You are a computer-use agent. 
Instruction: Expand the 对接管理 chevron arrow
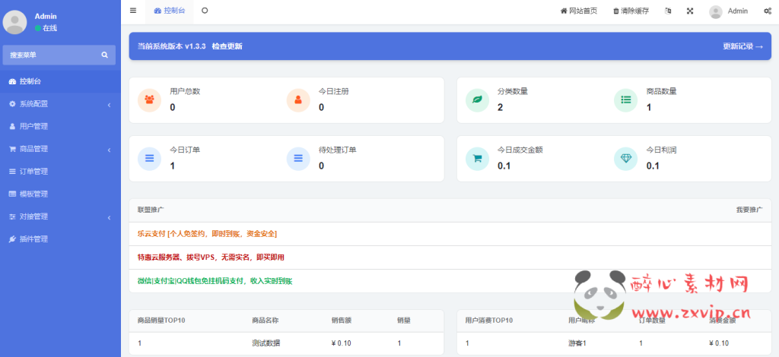tap(109, 217)
